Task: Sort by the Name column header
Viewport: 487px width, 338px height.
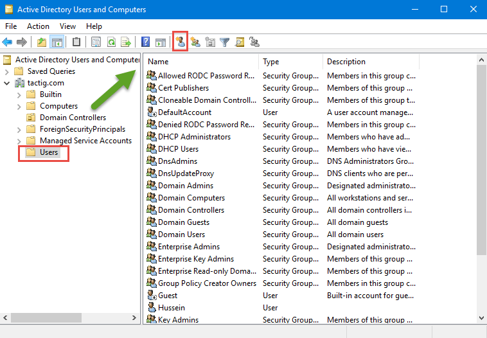Action: tap(201, 62)
